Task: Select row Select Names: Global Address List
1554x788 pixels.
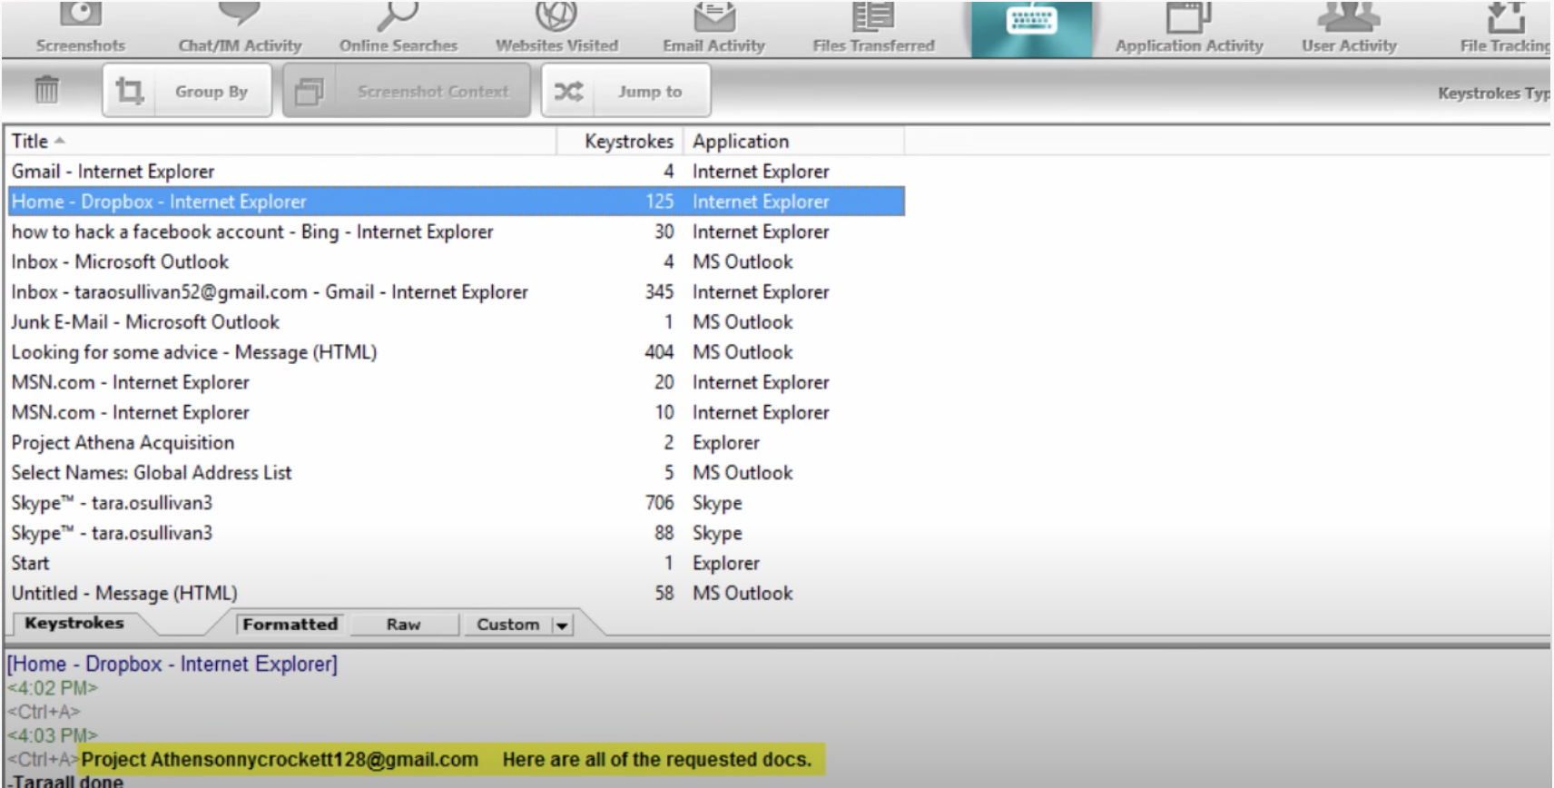Action: tap(456, 472)
